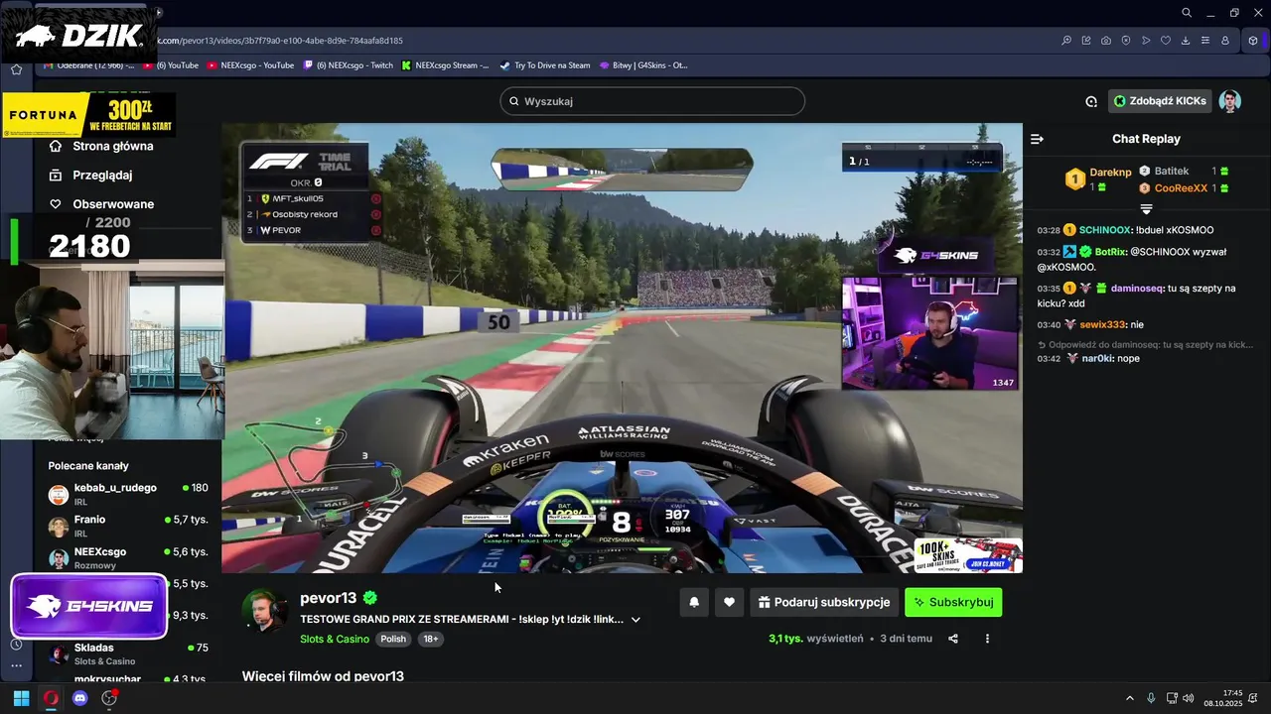
Task: Open the Kick notifications icon beside Zdobądź KICKs
Action: [x=1091, y=101]
